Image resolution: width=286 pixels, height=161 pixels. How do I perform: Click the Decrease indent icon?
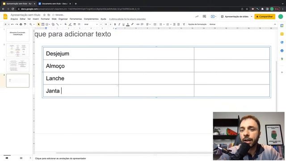(174, 24)
